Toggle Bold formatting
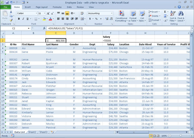This screenshot has width=194, height=138. pos(19,19)
